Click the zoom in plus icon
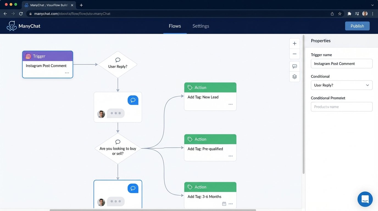This screenshot has width=378, height=211. point(294,43)
